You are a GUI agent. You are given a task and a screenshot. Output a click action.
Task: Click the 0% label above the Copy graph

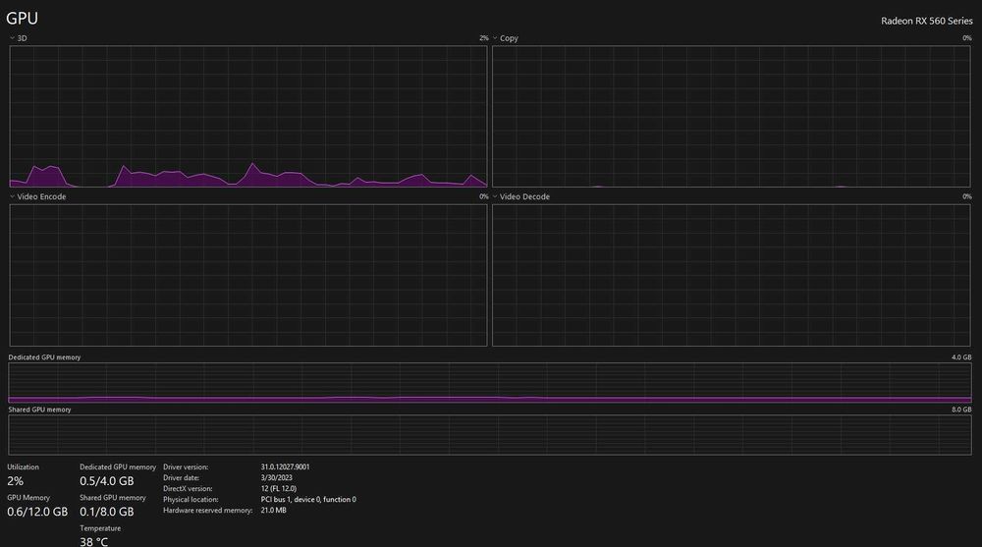coord(967,38)
